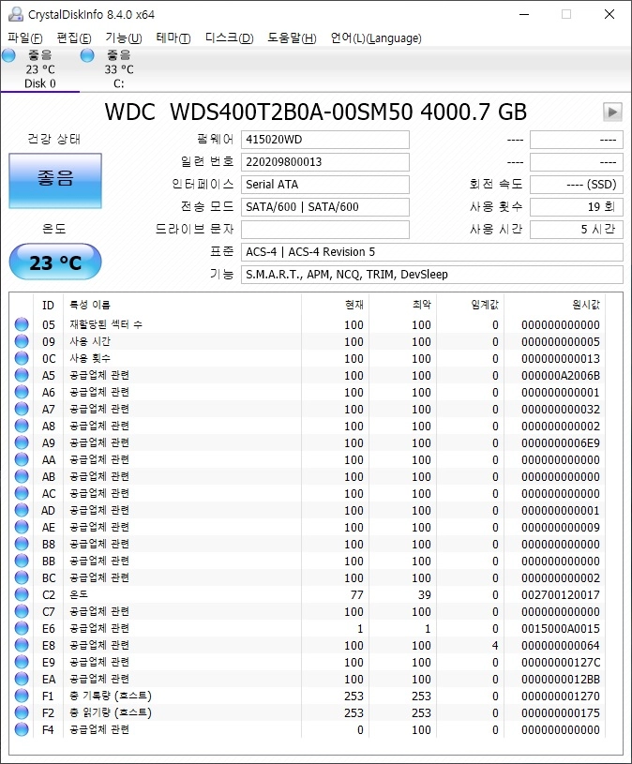Click the status icon of row C7
The height and width of the screenshot is (764, 632).
[22, 611]
